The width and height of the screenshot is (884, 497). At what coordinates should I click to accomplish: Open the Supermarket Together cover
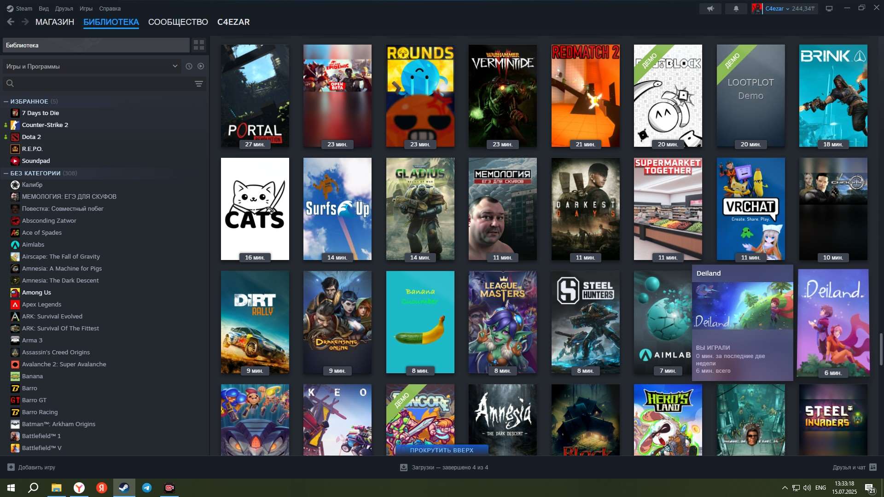point(668,209)
